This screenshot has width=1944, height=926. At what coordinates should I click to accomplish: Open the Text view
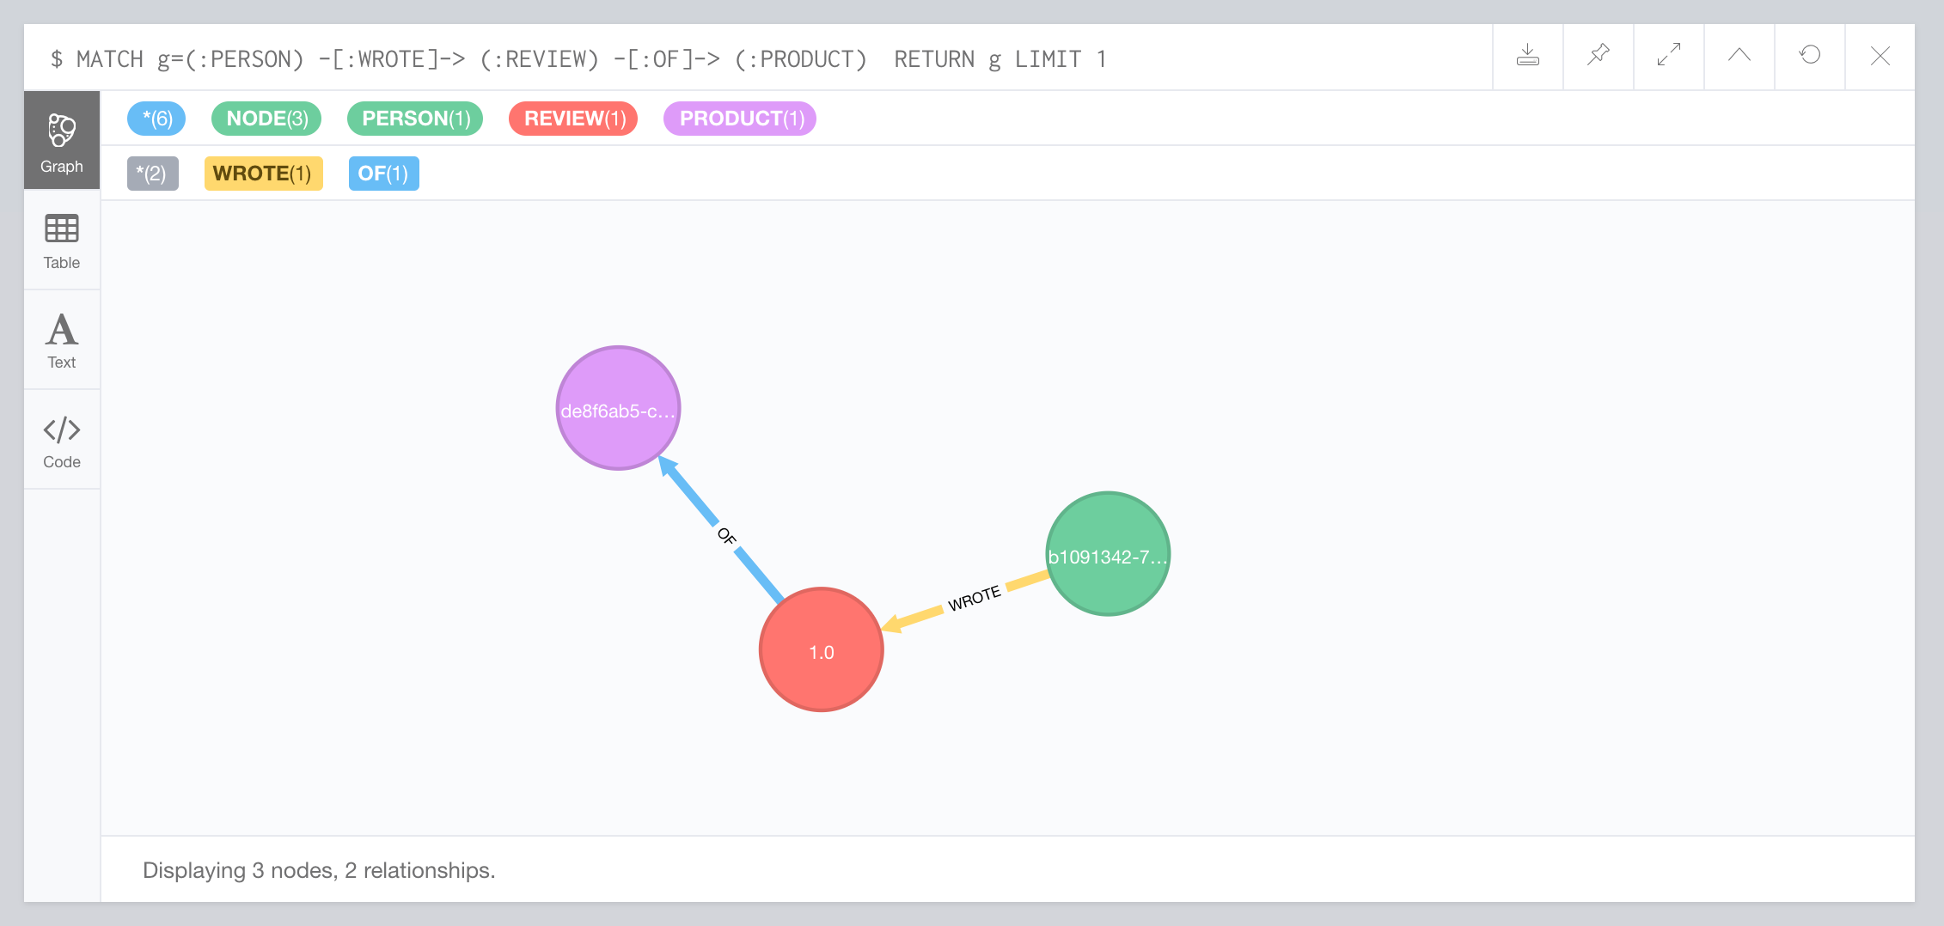click(x=61, y=339)
